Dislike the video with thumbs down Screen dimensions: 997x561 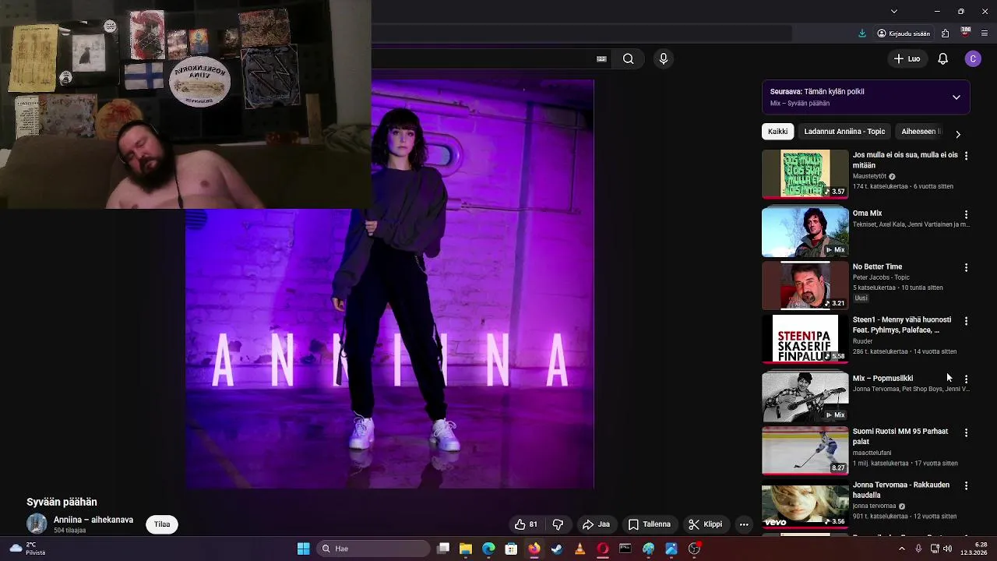[558, 524]
